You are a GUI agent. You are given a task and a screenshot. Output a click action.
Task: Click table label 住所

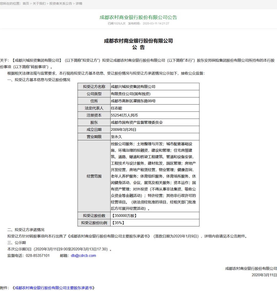94,101
